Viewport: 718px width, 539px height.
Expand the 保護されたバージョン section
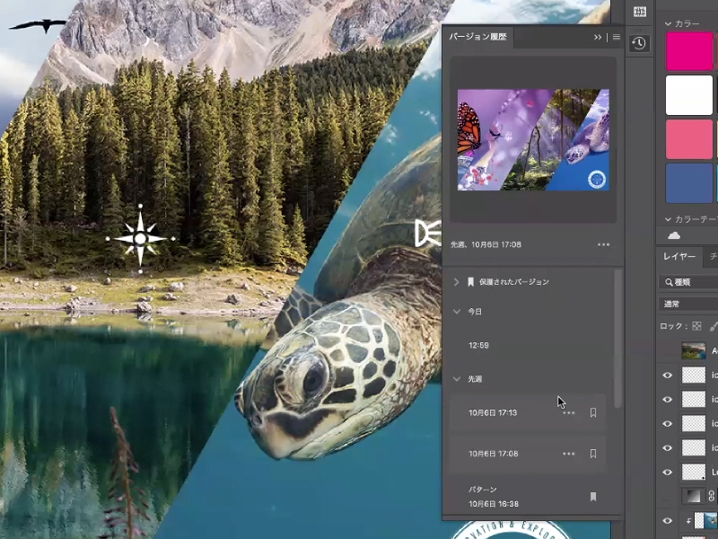point(456,282)
